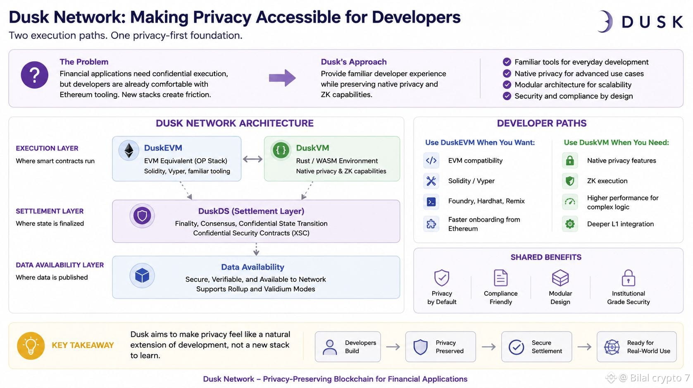Click the Use DuskEVM When You Want heading

pyautogui.click(x=480, y=142)
